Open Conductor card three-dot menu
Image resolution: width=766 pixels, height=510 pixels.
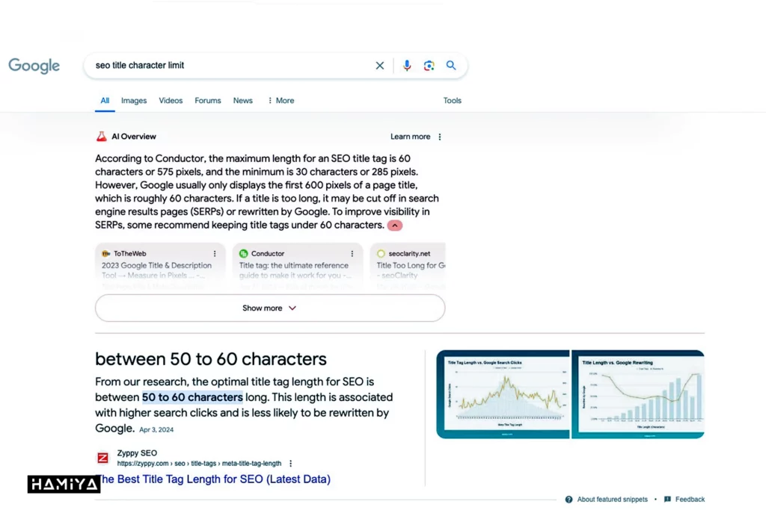(352, 254)
